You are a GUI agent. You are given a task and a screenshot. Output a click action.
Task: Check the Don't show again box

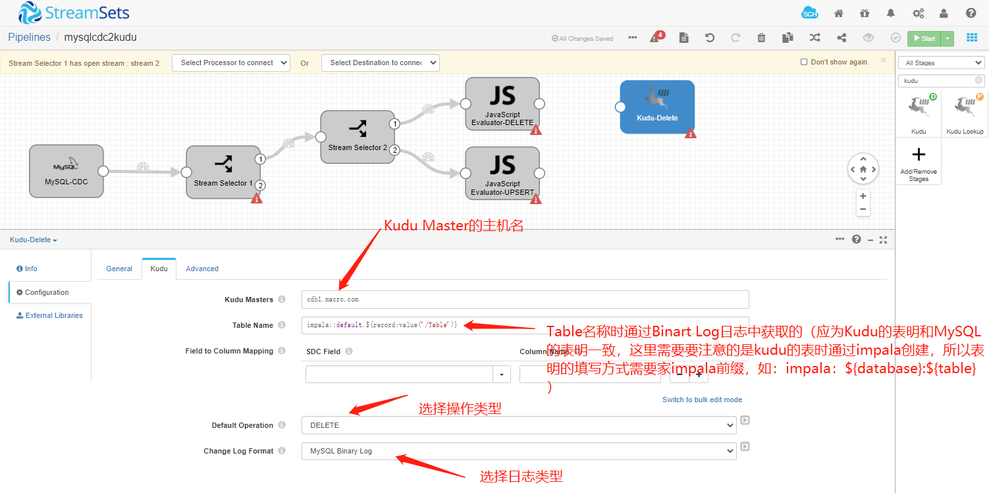click(x=804, y=62)
